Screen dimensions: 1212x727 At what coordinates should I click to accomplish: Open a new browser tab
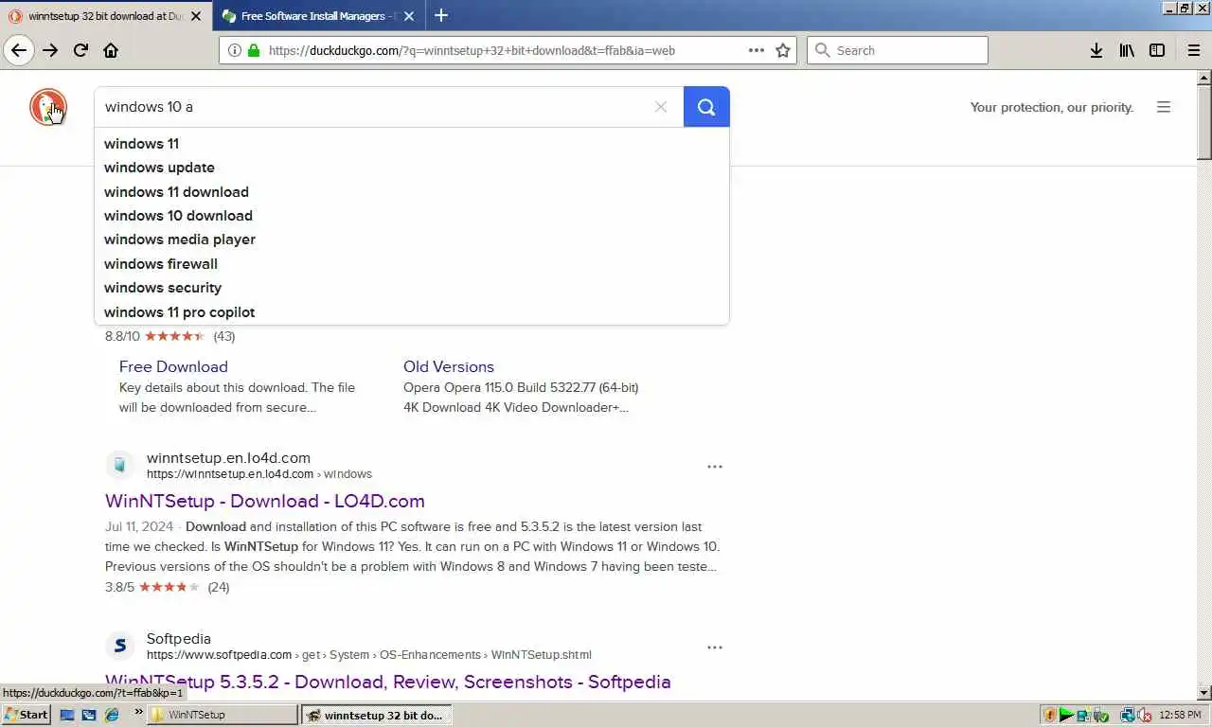coord(441,15)
